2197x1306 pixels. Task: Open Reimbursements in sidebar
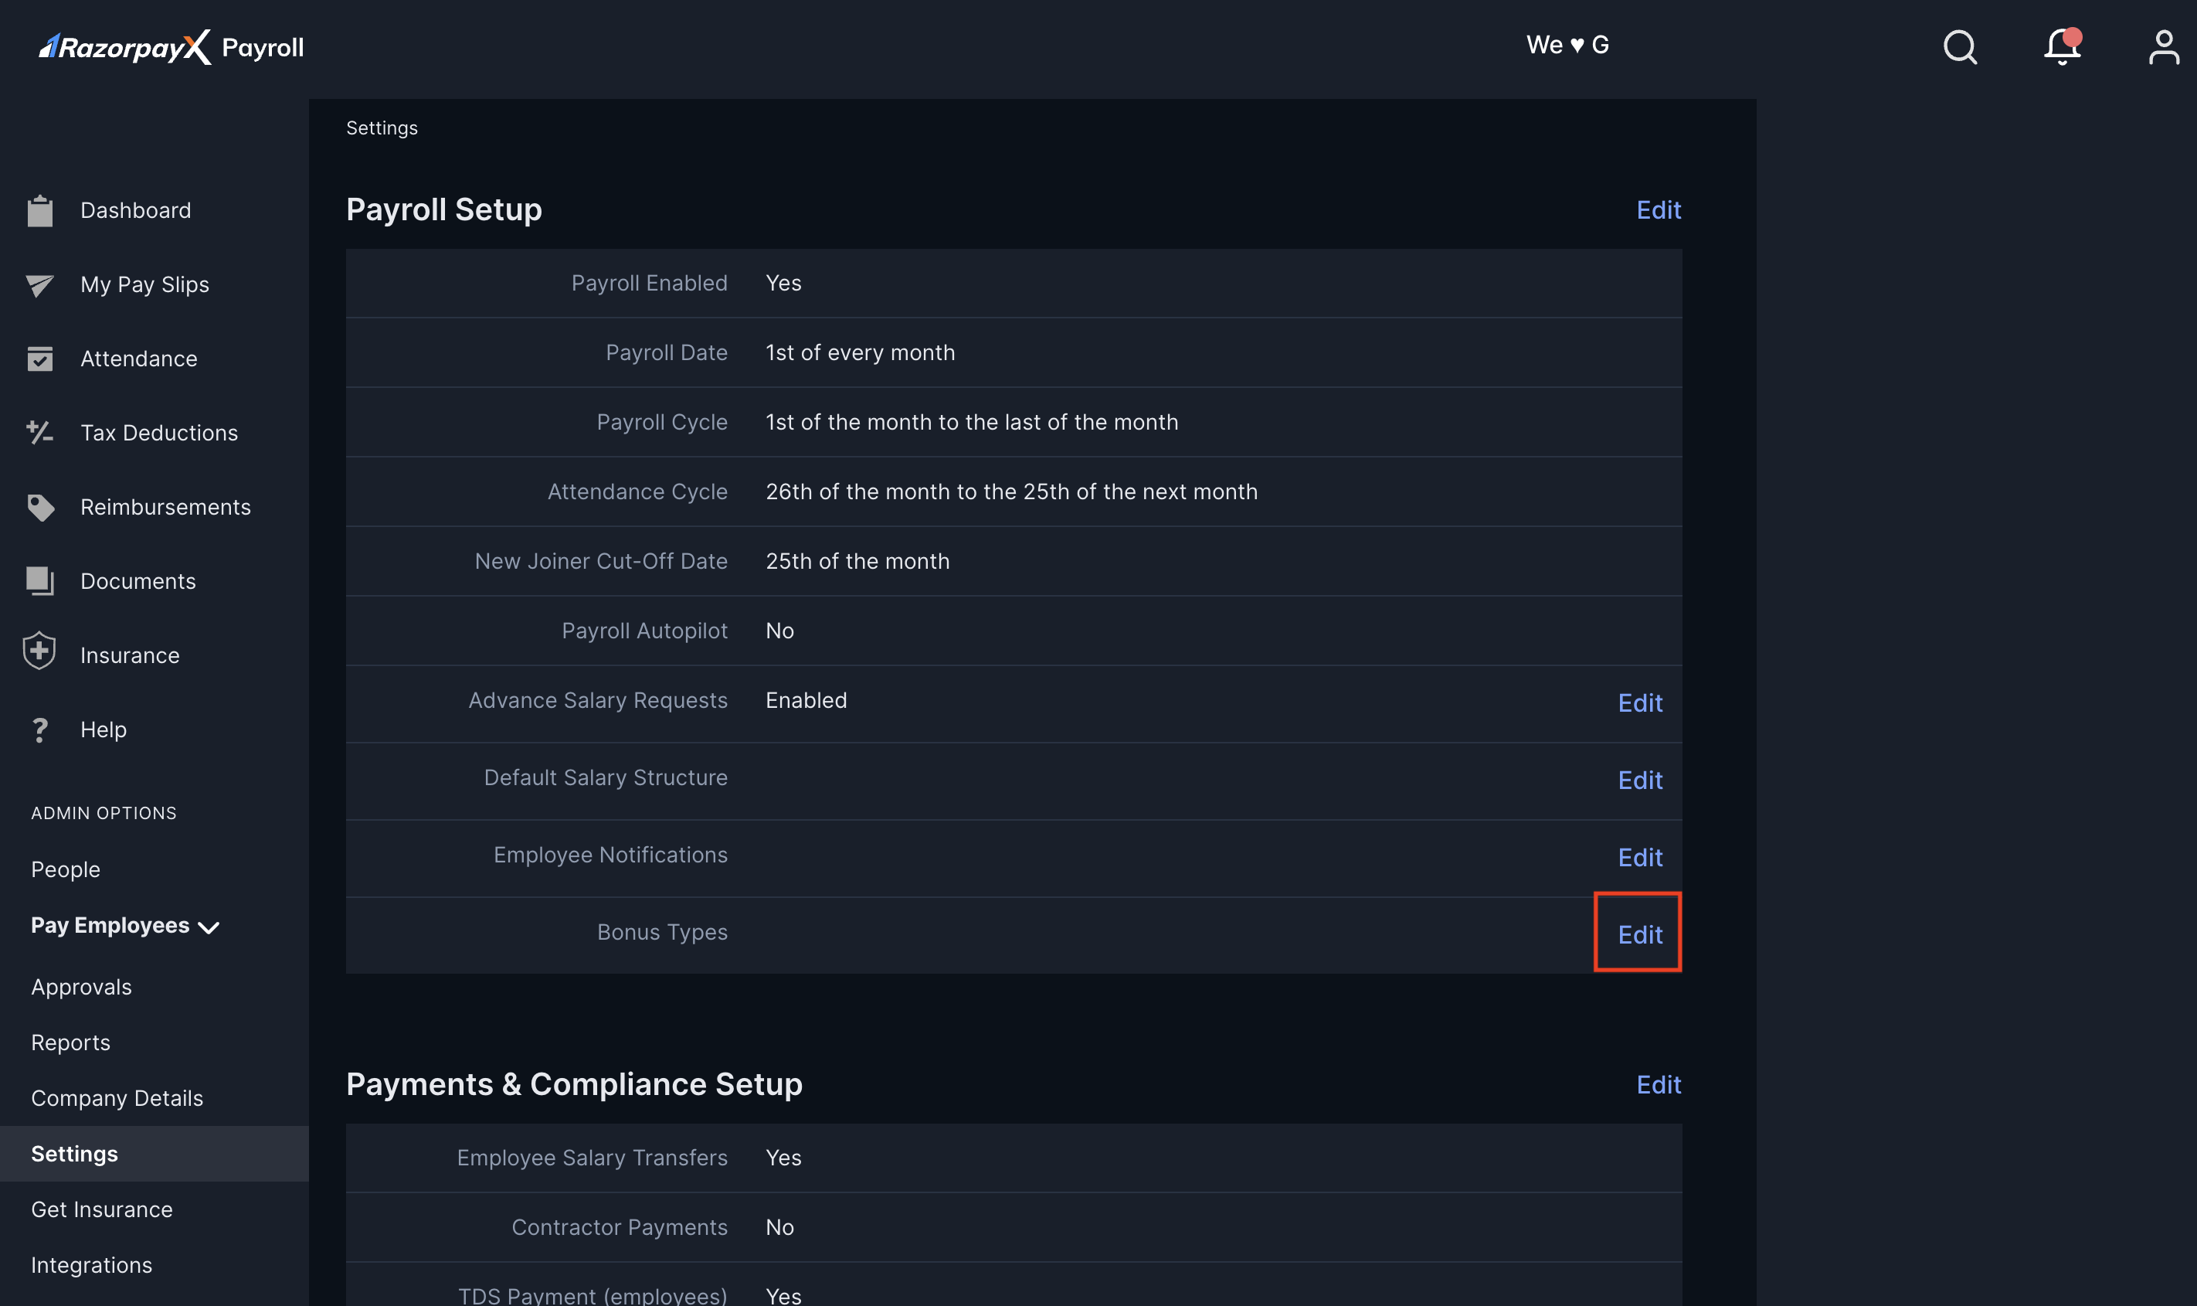pos(165,507)
